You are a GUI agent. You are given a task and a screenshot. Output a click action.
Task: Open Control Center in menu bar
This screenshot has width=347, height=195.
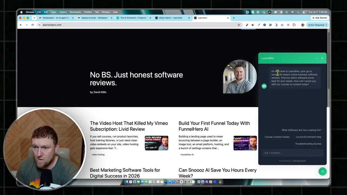pyautogui.click(x=304, y=12)
